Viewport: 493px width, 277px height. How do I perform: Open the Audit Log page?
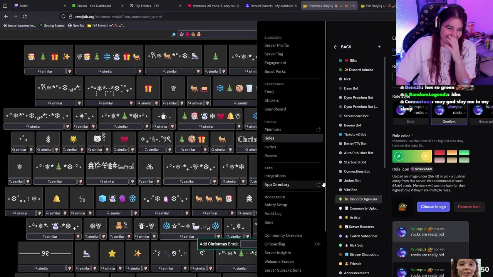click(x=273, y=214)
